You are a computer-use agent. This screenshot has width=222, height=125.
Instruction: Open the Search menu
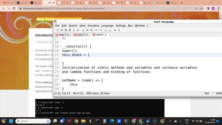pos(73,26)
